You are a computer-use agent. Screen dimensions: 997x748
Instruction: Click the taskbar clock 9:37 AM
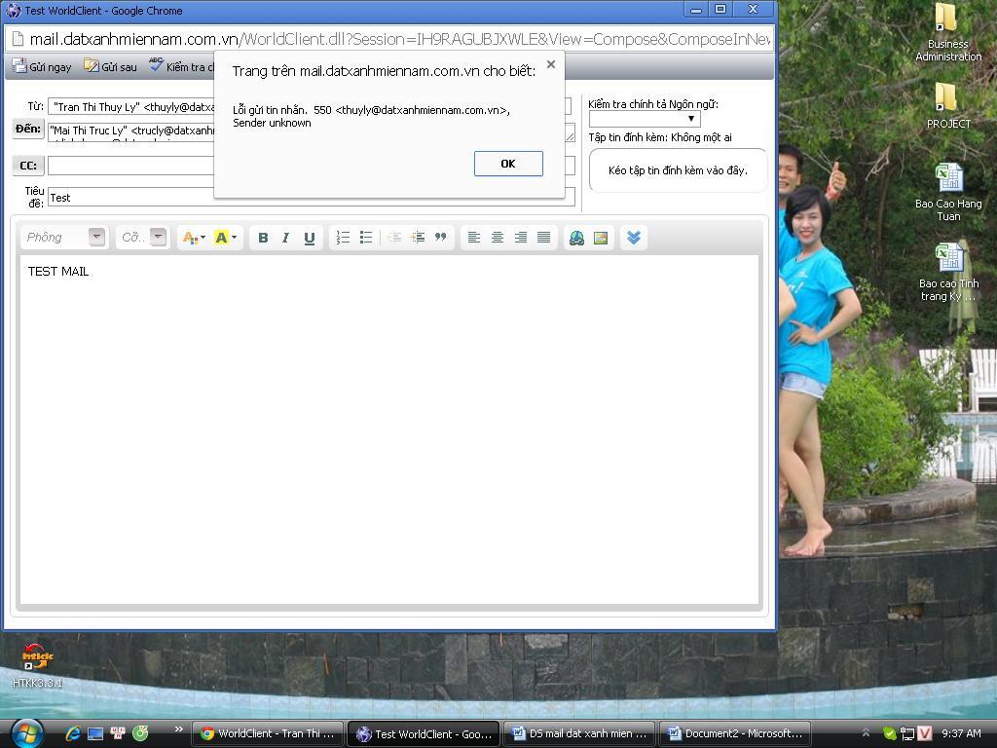tap(961, 733)
